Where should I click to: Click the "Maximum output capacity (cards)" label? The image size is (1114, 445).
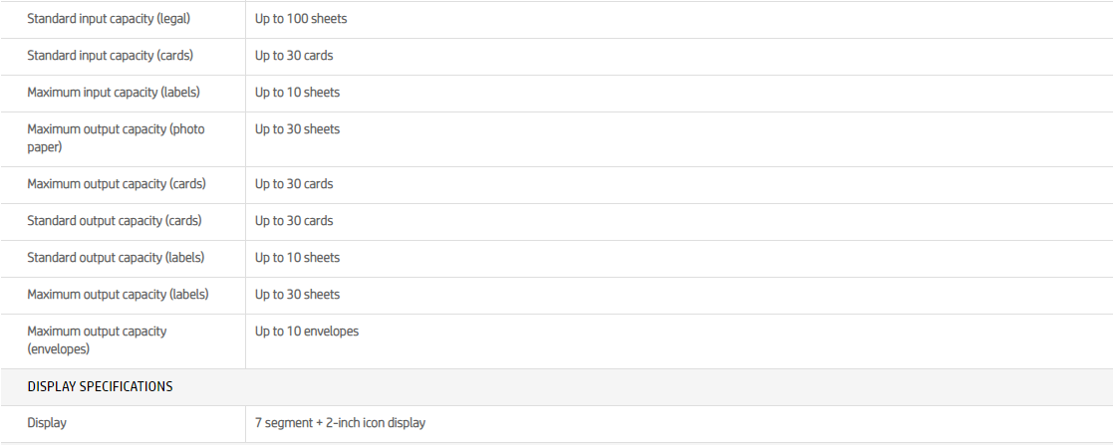point(117,184)
